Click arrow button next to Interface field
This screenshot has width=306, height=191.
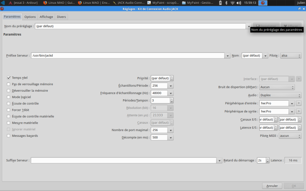tap(298, 79)
